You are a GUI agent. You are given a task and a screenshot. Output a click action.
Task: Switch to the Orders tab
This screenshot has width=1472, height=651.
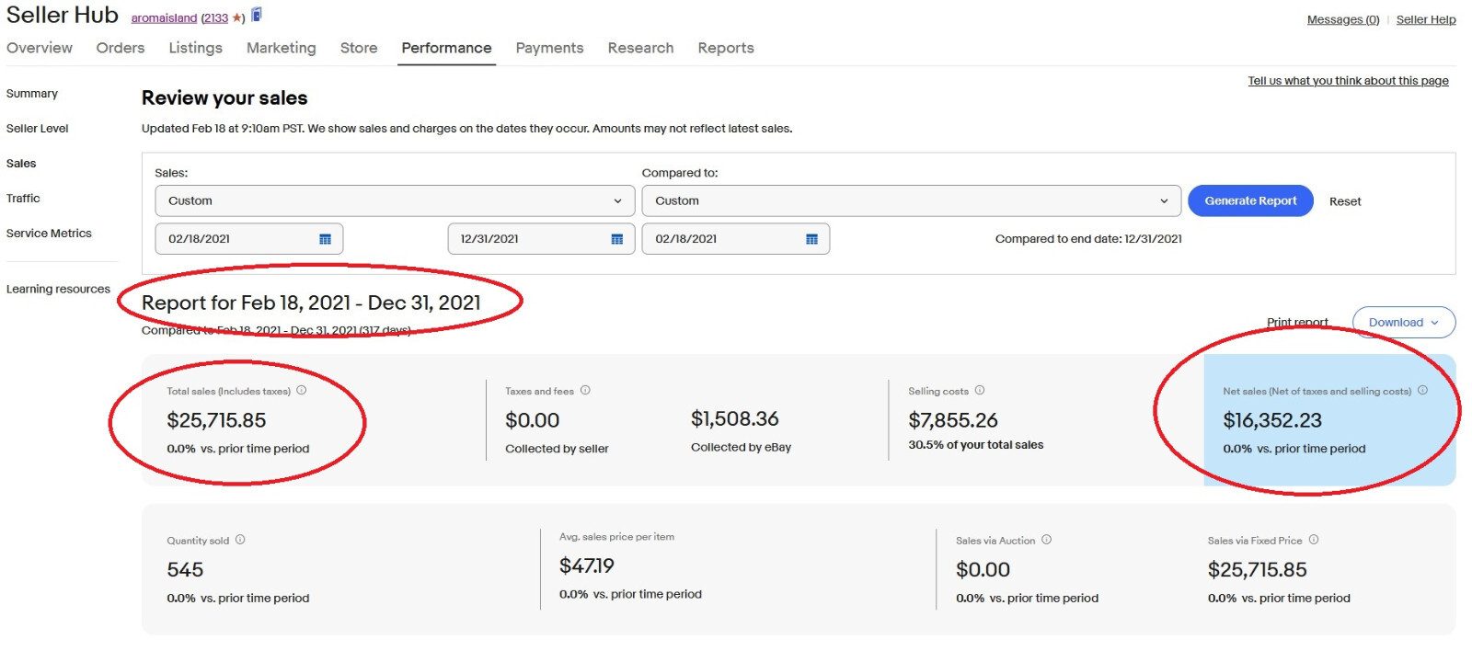click(121, 48)
